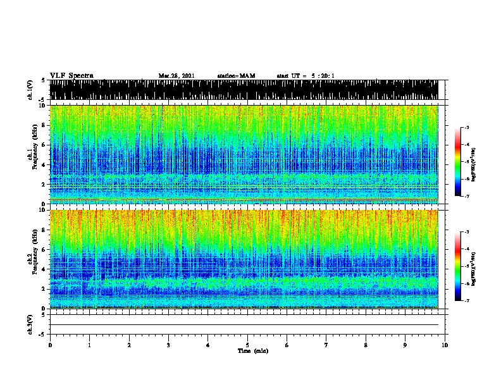Viewport: 501px width, 387px height.
Task: Click the "-3" label on ch.2 colorbar
Action: (x=467, y=232)
